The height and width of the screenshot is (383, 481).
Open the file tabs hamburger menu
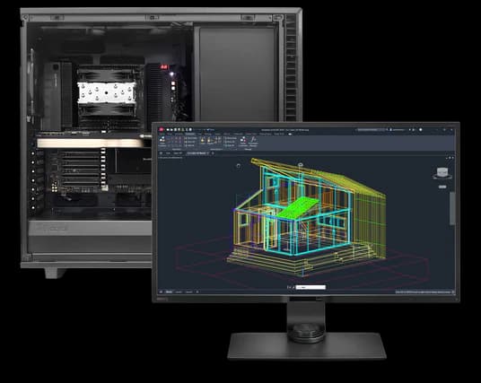[x=161, y=153]
